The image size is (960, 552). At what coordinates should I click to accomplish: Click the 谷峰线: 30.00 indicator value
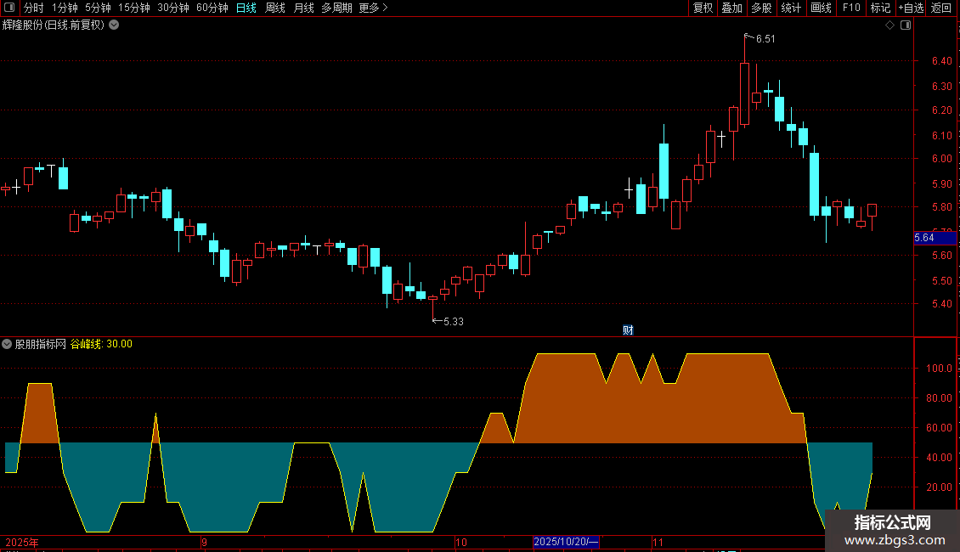coord(101,344)
